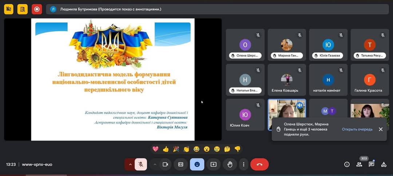
Task: Click the red leave call button
Action: click(259, 164)
